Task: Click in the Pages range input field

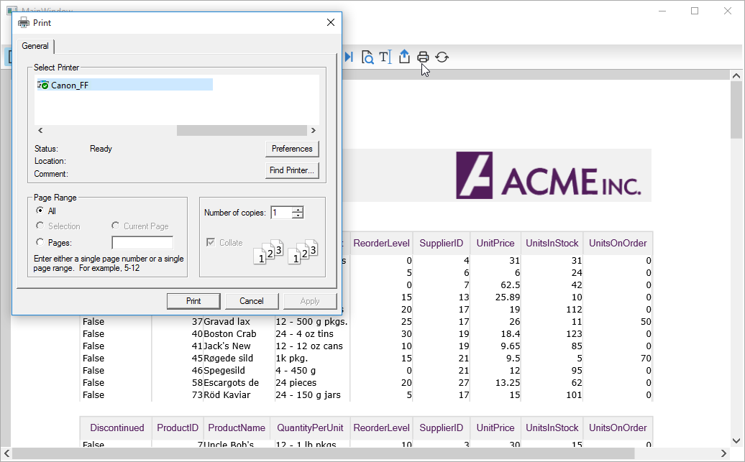Action: (142, 243)
